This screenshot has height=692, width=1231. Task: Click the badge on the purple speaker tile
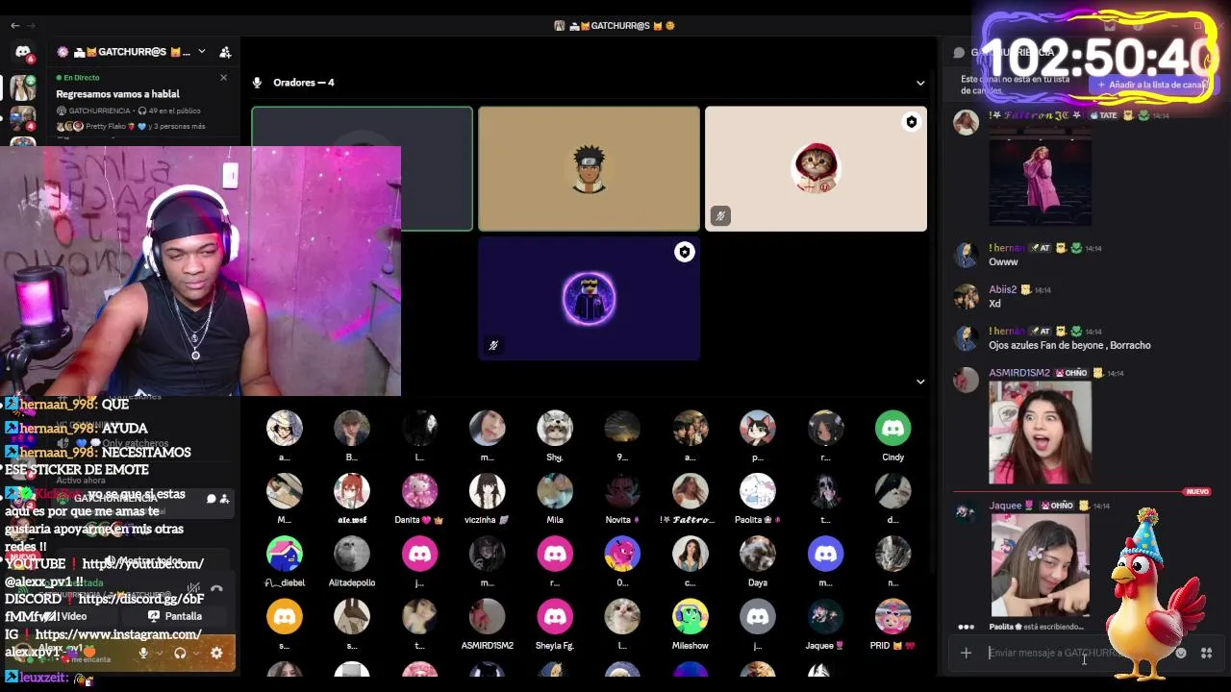click(684, 252)
